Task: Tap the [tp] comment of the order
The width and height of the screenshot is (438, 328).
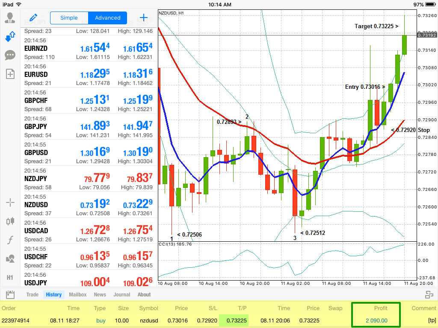Action: pos(432,320)
